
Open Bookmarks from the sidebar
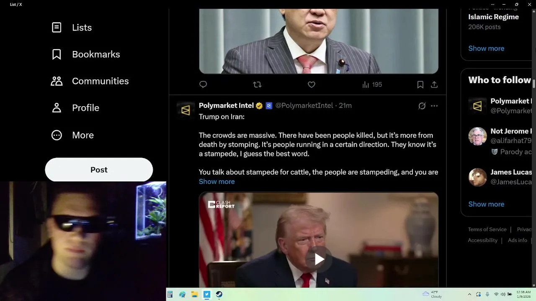coord(85,54)
